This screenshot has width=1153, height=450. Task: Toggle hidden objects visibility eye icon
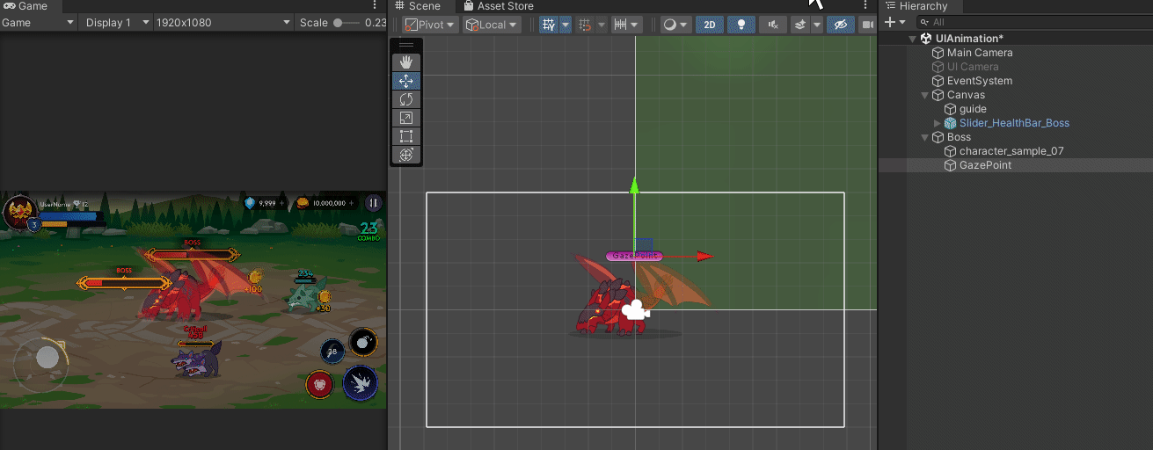841,25
